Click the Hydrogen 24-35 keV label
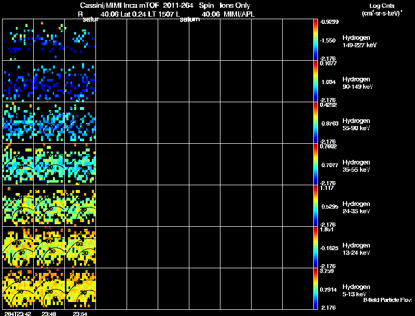The width and height of the screenshot is (415, 316). pyautogui.click(x=356, y=208)
